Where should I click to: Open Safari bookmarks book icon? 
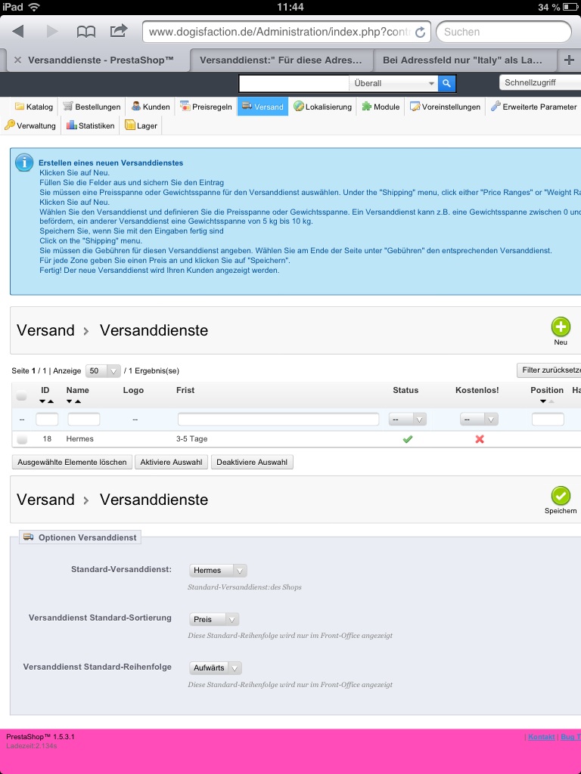click(86, 32)
